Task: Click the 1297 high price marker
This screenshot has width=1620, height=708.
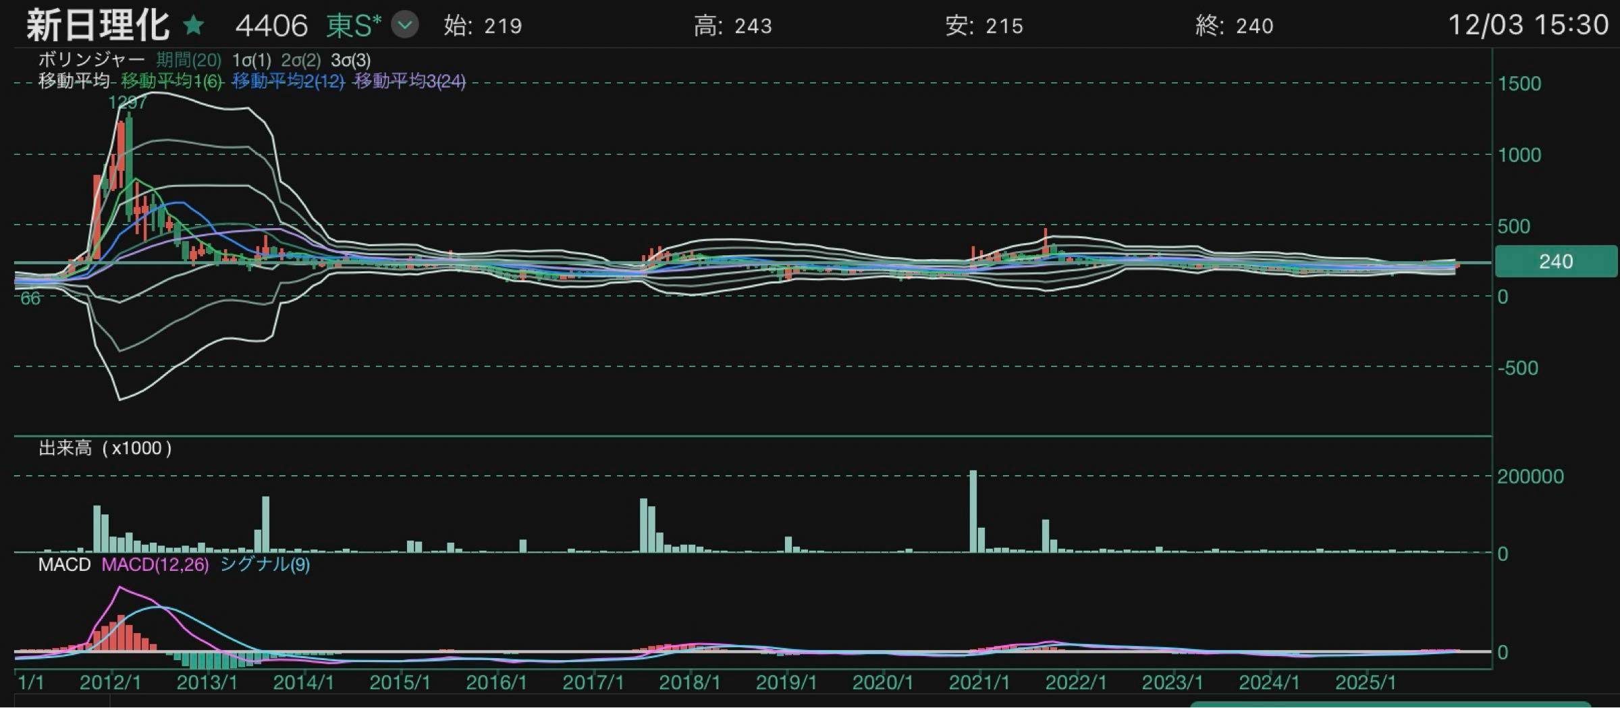Action: tap(127, 103)
